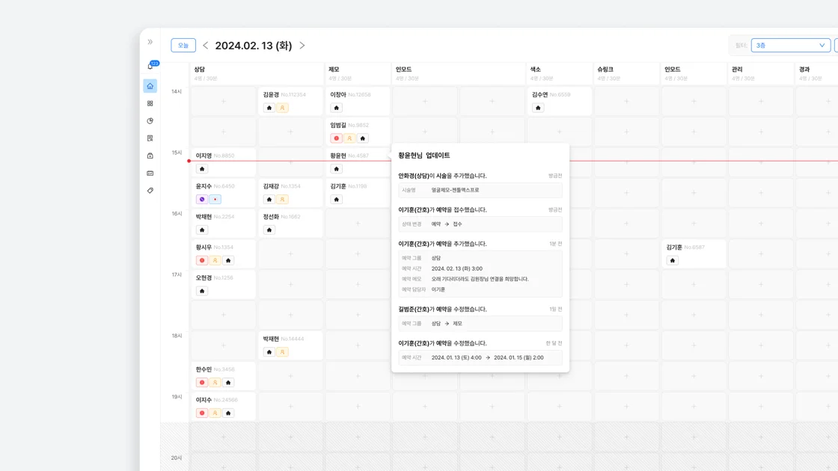Open the grid dashboard icon in sidebar
This screenshot has width=838, height=471.
[x=150, y=104]
